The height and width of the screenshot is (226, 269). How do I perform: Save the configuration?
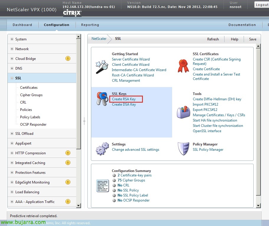[253, 39]
